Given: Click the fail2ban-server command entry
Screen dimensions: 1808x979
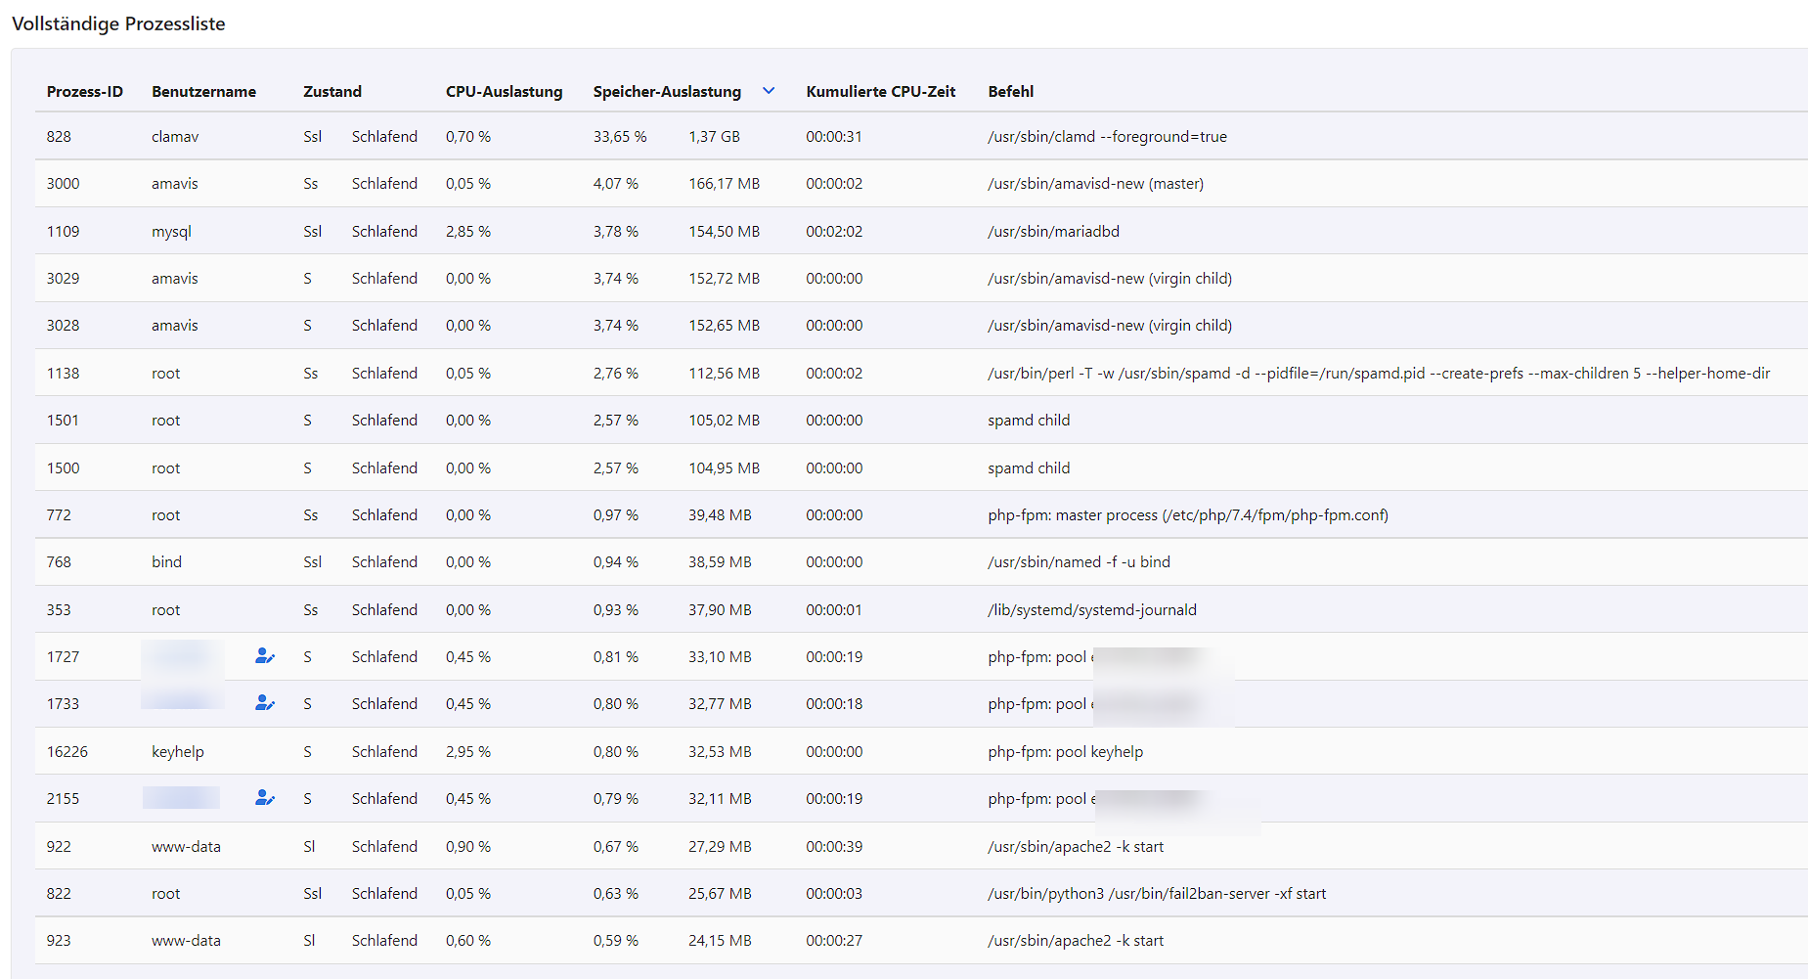Looking at the screenshot, I should point(1157,894).
